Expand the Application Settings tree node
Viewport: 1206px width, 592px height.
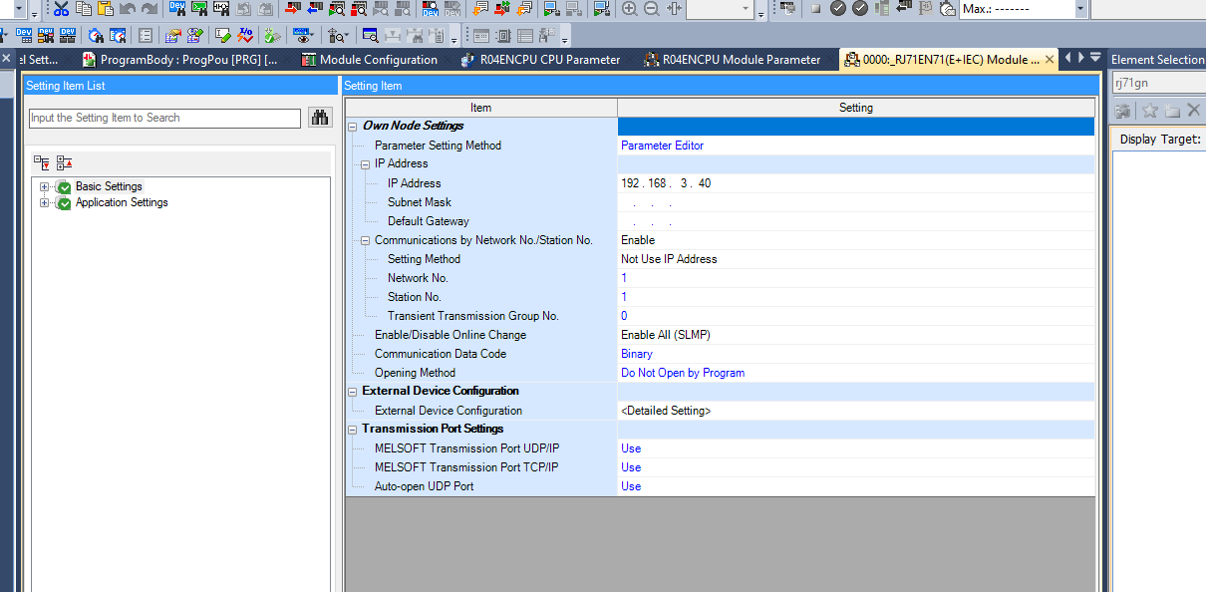coord(44,203)
